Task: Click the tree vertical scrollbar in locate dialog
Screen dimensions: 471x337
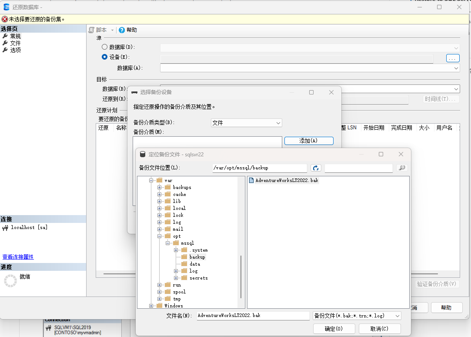Action: pyautogui.click(x=241, y=276)
